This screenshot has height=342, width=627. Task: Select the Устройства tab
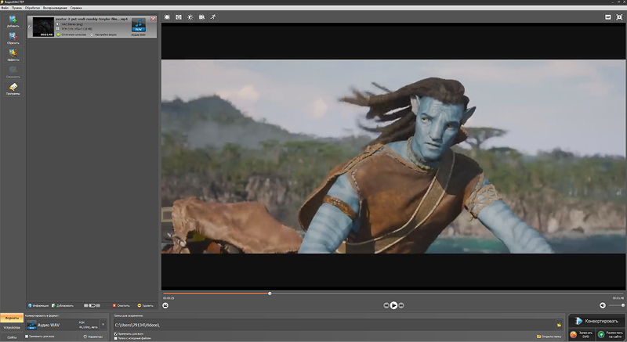pos(12,328)
